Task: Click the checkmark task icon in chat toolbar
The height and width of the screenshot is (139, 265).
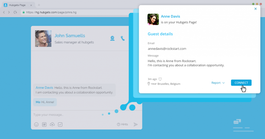Action: pos(60,124)
